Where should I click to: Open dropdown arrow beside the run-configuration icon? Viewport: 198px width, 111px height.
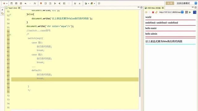click(88, 3)
